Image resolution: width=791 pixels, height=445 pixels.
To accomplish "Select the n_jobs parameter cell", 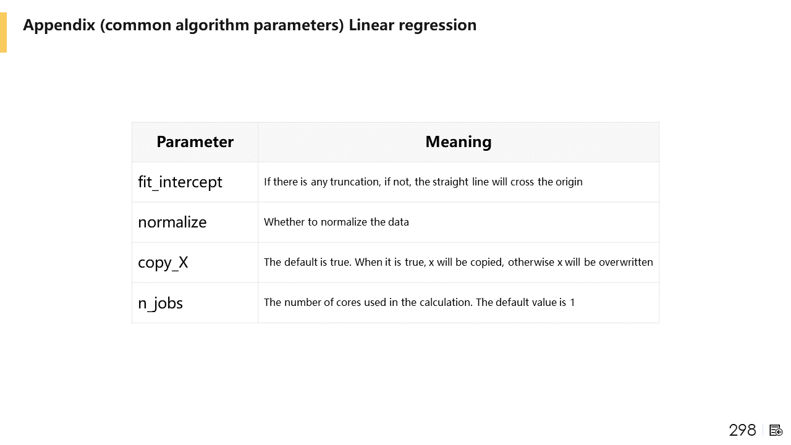I will coord(161,303).
